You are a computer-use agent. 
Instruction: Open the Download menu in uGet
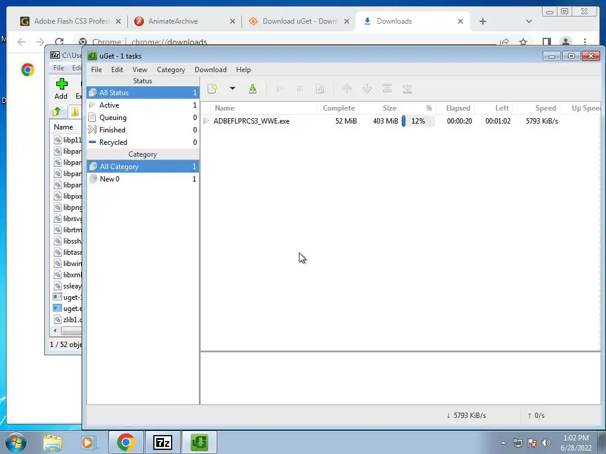click(x=211, y=70)
